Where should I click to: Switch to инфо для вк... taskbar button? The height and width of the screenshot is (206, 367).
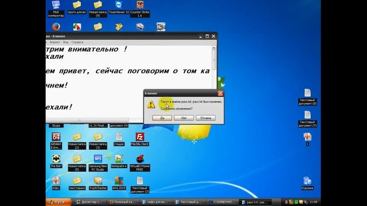coord(155,202)
